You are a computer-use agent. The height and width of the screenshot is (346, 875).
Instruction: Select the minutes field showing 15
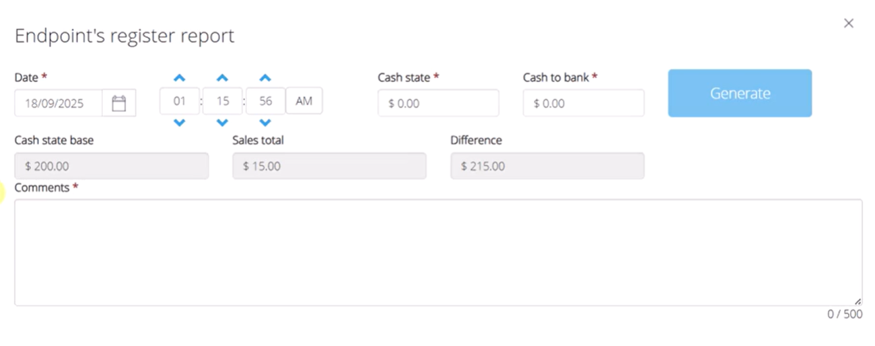point(223,101)
